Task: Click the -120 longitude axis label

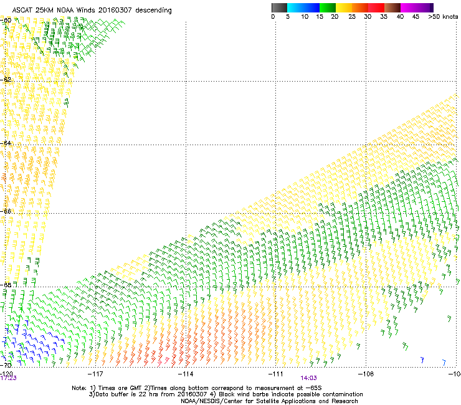Action: click(x=6, y=373)
